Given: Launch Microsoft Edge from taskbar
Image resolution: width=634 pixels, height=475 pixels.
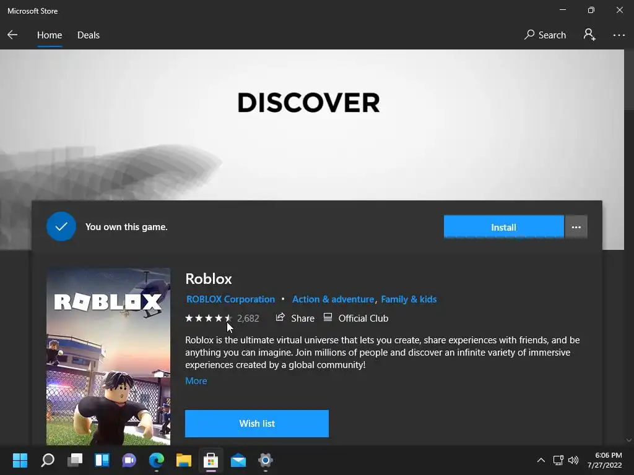Looking at the screenshot, I should click(x=157, y=460).
